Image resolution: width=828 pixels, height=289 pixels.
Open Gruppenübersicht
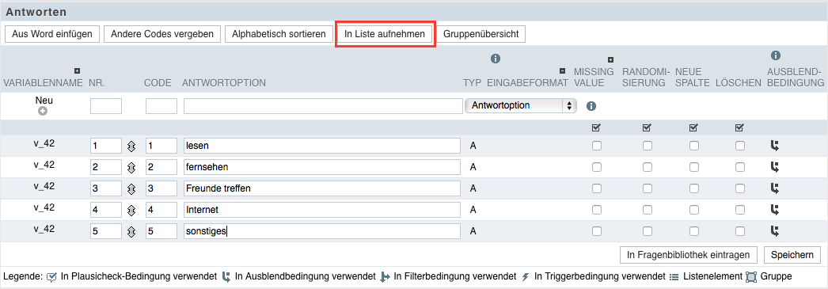pos(480,34)
